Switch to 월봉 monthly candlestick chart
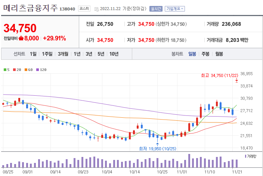 click(219, 54)
